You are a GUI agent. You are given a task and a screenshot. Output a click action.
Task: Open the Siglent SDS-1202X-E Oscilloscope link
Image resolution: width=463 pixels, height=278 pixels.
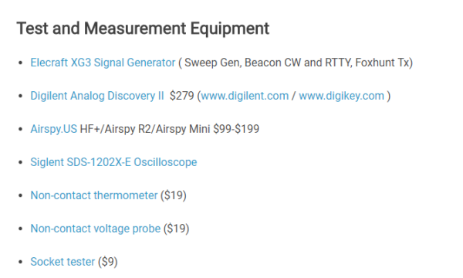(113, 162)
